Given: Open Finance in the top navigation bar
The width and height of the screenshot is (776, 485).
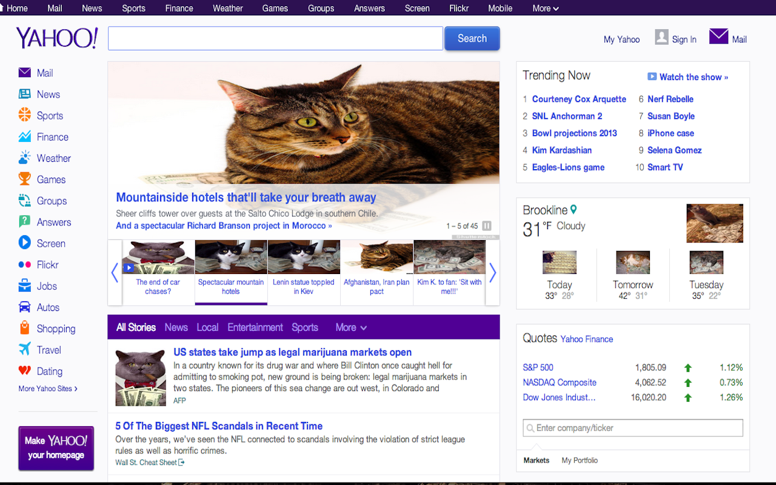Looking at the screenshot, I should click(x=179, y=8).
